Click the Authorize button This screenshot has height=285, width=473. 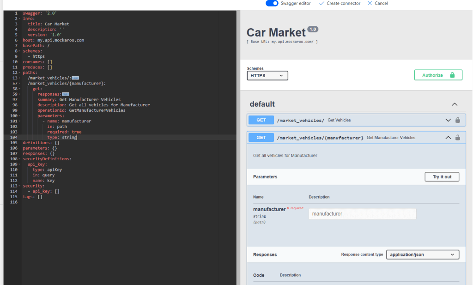438,75
